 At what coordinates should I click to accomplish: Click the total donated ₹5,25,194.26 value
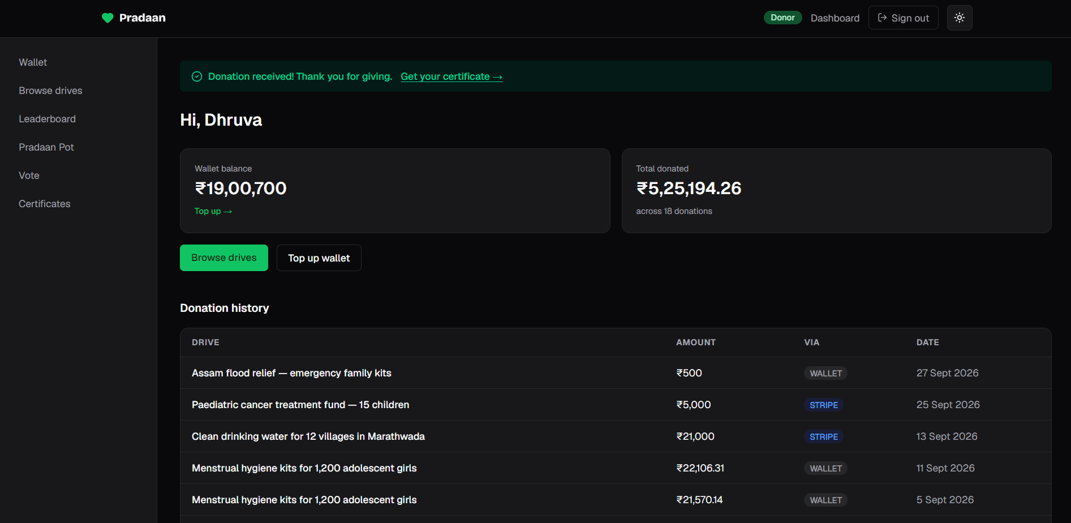coord(689,188)
